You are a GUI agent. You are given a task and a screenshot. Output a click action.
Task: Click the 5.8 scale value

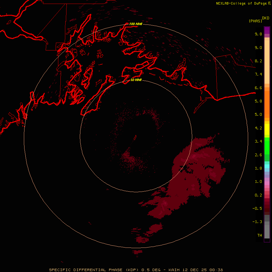coord(258,101)
